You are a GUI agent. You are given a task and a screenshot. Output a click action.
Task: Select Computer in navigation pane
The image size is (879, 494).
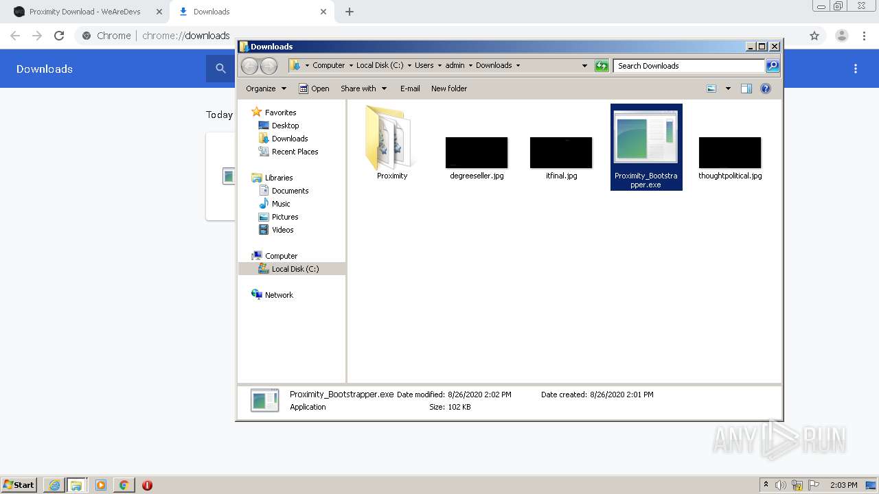275,256
